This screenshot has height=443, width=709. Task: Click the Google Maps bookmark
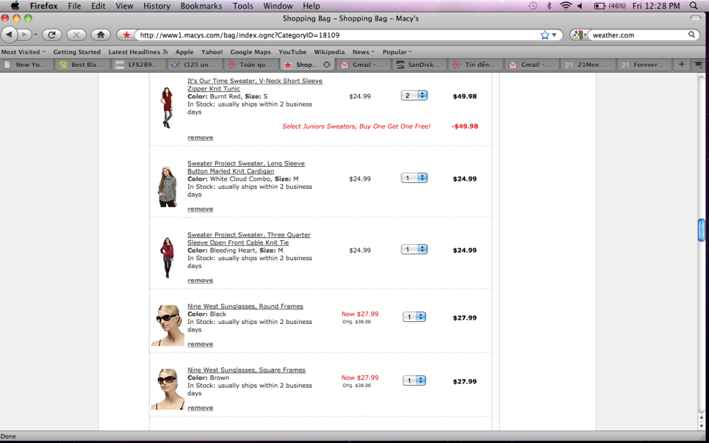[x=250, y=52]
